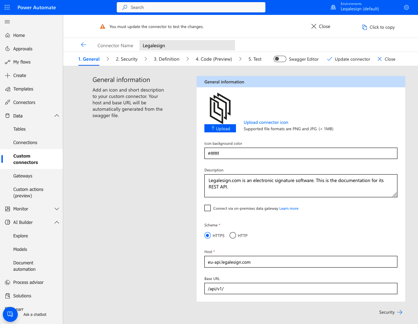Image resolution: width=418 pixels, height=324 pixels.
Task: Switch to the 3. Definition tab
Action: click(x=166, y=59)
